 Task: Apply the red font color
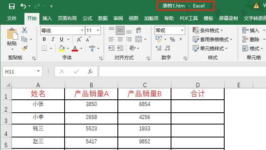[75, 48]
